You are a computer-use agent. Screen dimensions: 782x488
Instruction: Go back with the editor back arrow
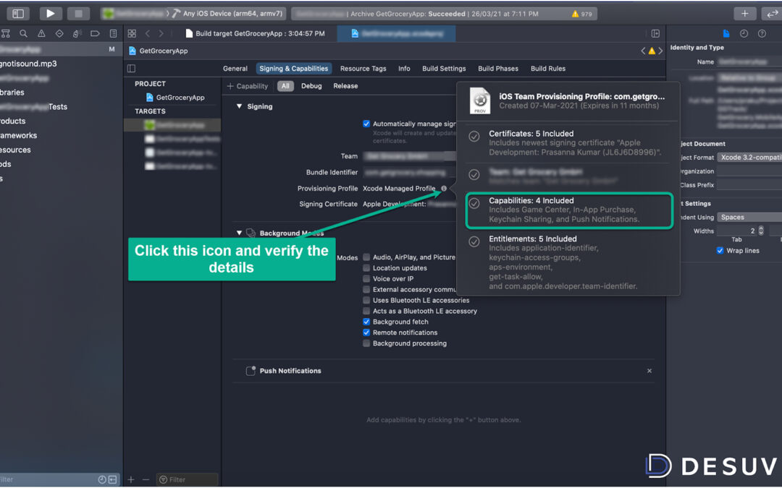[148, 33]
